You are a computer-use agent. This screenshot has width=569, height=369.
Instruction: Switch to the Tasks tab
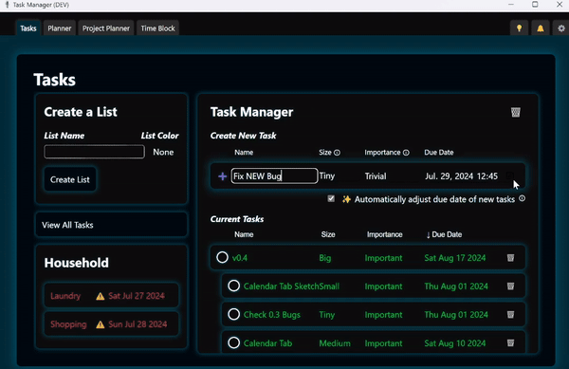pos(28,28)
